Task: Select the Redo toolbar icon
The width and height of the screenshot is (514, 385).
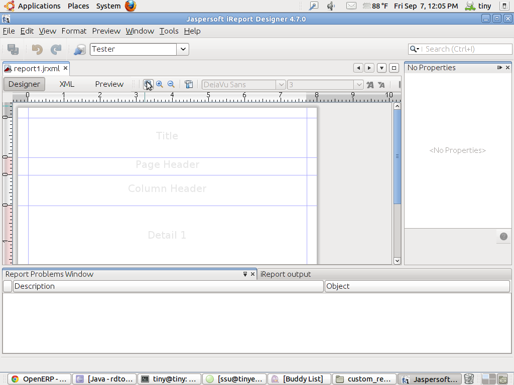Action: pyautogui.click(x=55, y=49)
